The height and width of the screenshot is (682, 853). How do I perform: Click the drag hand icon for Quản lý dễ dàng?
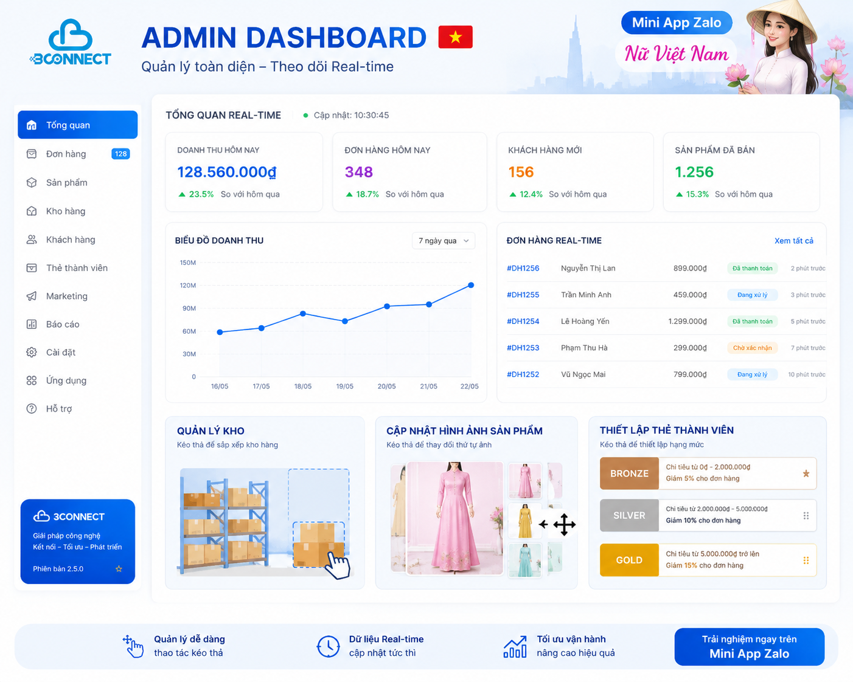tap(133, 646)
